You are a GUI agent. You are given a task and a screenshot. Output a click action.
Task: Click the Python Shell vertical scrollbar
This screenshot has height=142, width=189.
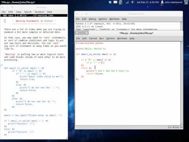point(182,26)
